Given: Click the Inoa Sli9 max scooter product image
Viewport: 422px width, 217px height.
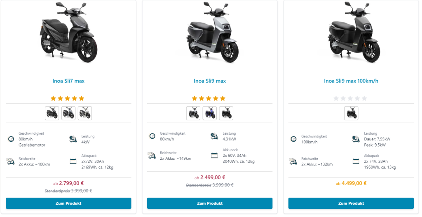Looking at the screenshot, I should coord(210,33).
